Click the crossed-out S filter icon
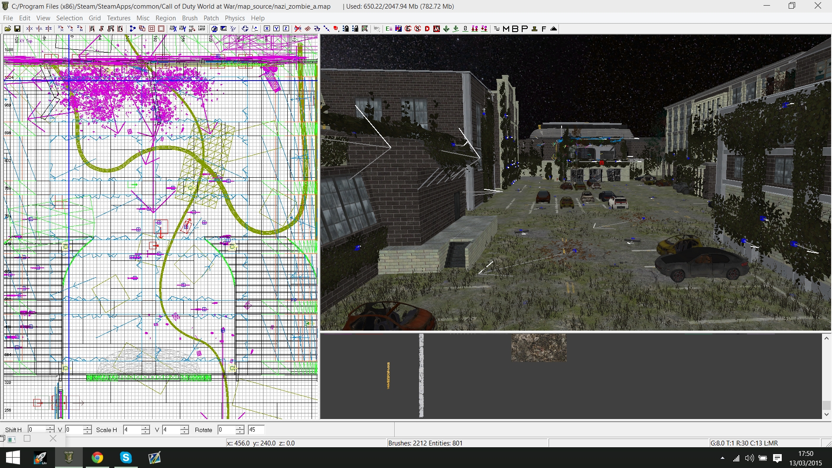Viewport: 832px width, 468px height. pyautogui.click(x=418, y=29)
